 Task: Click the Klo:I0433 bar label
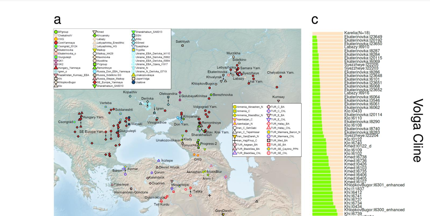click(353, 111)
